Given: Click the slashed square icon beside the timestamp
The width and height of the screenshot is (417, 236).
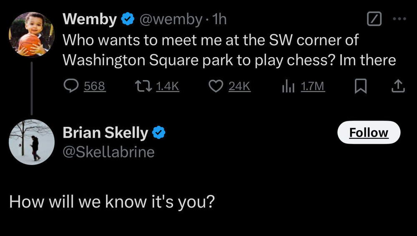Looking at the screenshot, I should (x=374, y=19).
